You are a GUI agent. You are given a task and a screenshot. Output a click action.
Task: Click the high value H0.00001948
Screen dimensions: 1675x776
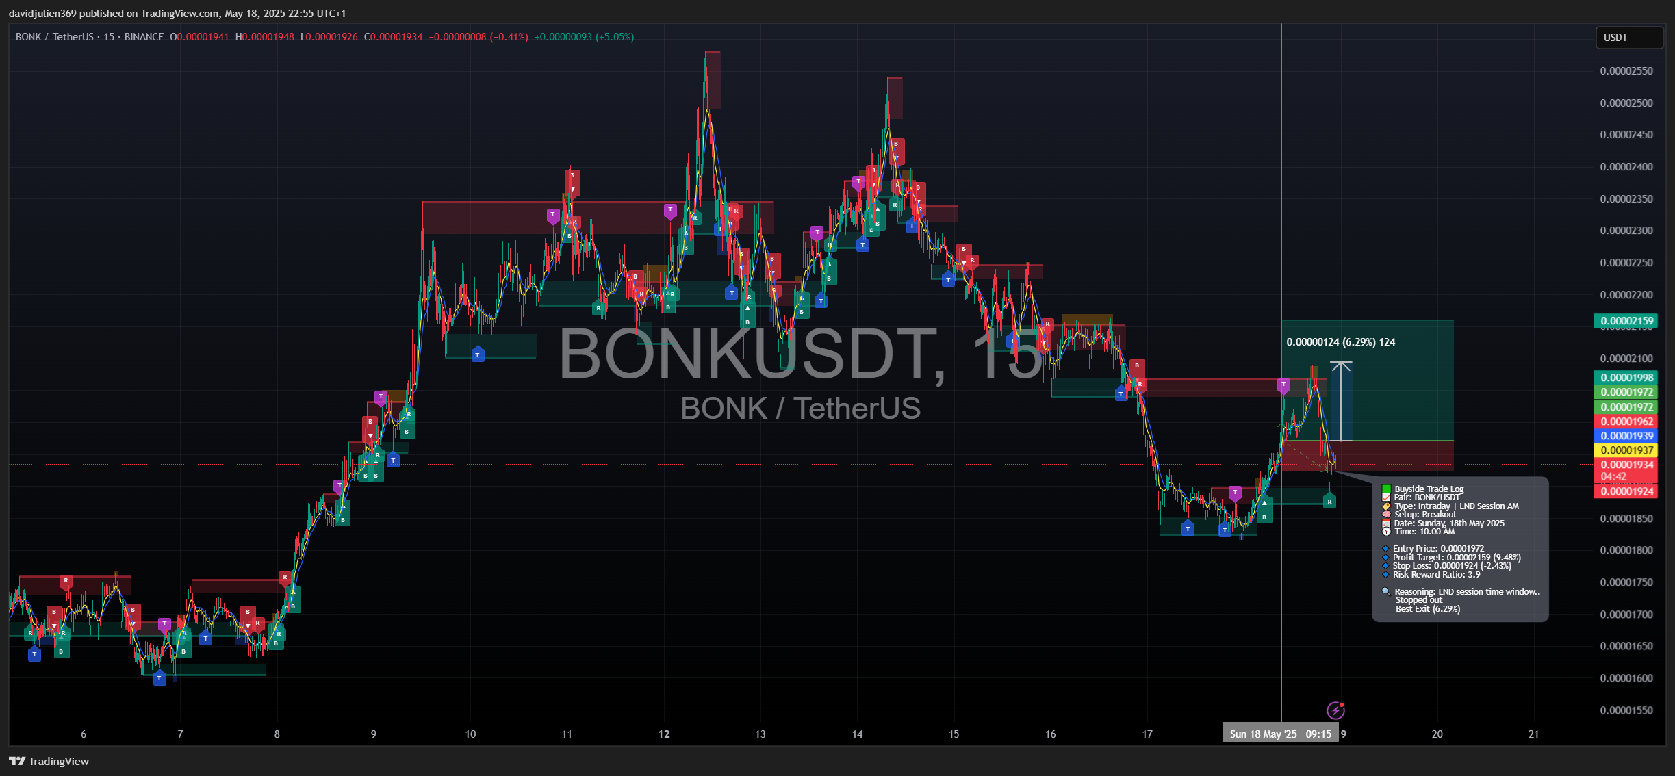tap(264, 37)
